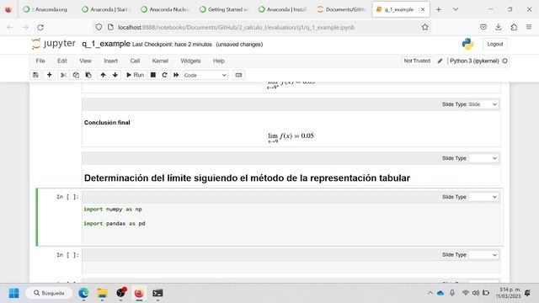This screenshot has height=303, width=539.
Task: Open Slide Type dropdown of the empty code cell
Action: coord(483,254)
